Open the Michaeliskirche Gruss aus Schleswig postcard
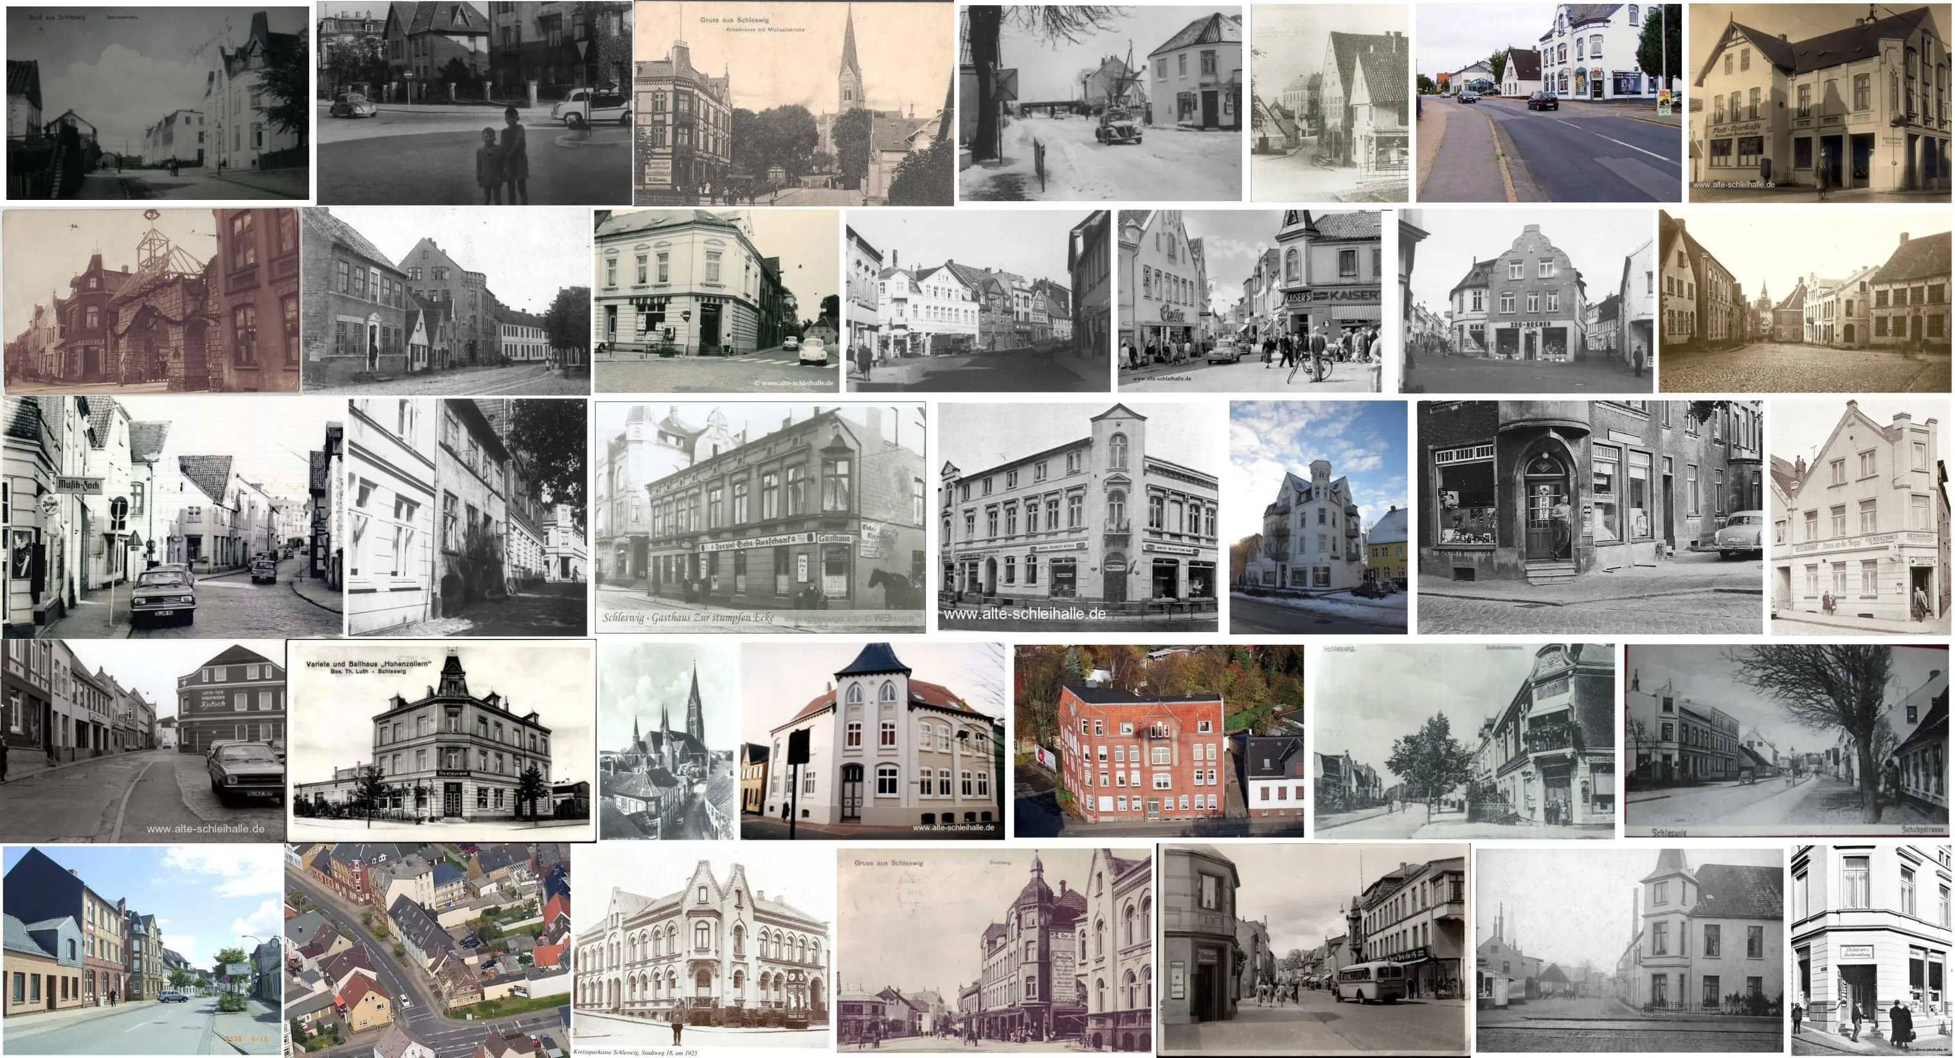1955x1058 pixels. point(793,102)
